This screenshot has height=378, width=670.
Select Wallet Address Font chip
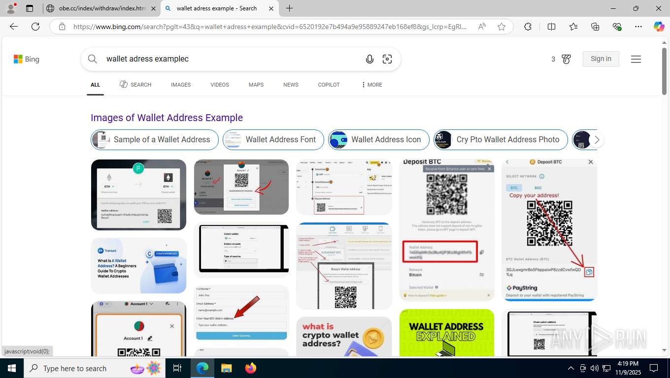[273, 140]
